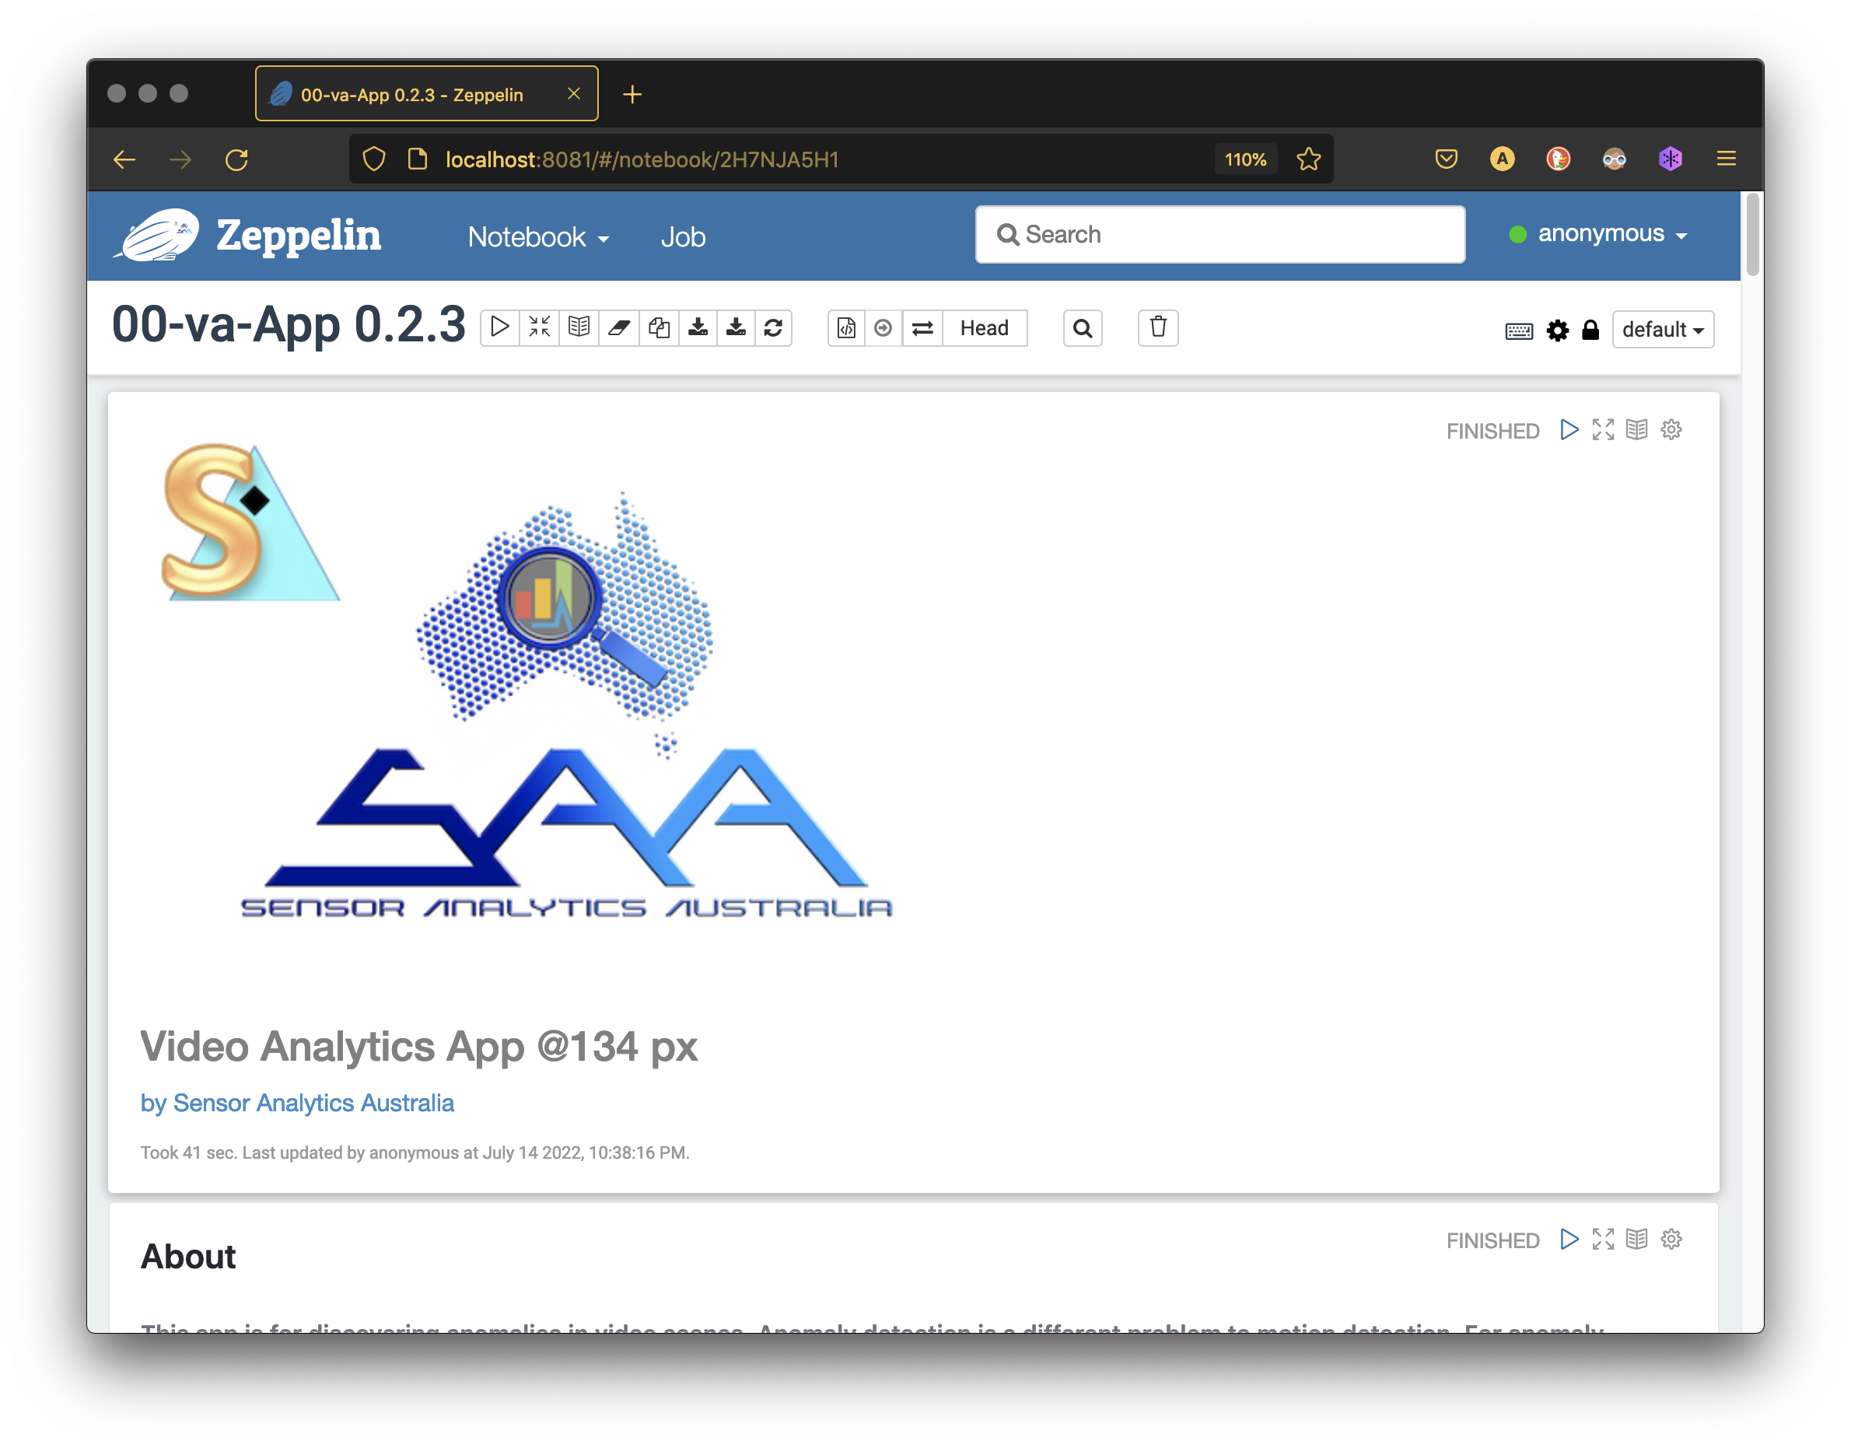Open the by Sensor Analytics Australia link
1851x1448 pixels.
click(x=297, y=1103)
